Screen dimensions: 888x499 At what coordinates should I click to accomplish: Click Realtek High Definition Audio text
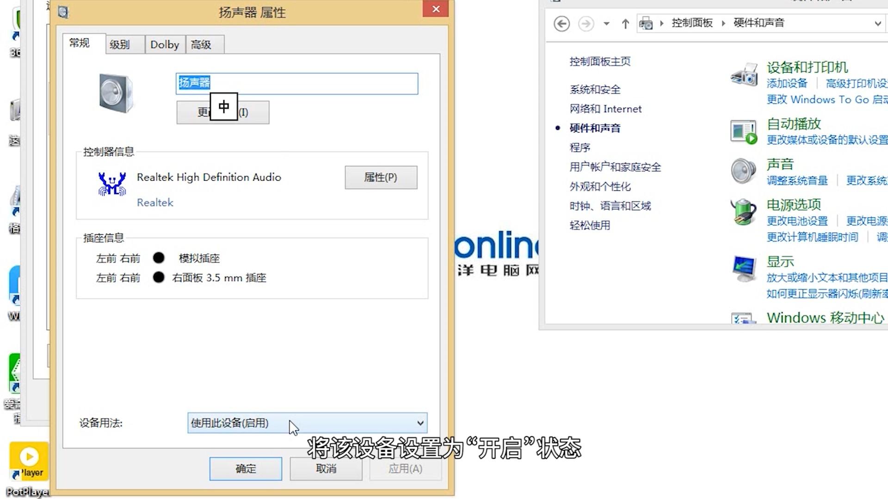coord(209,177)
